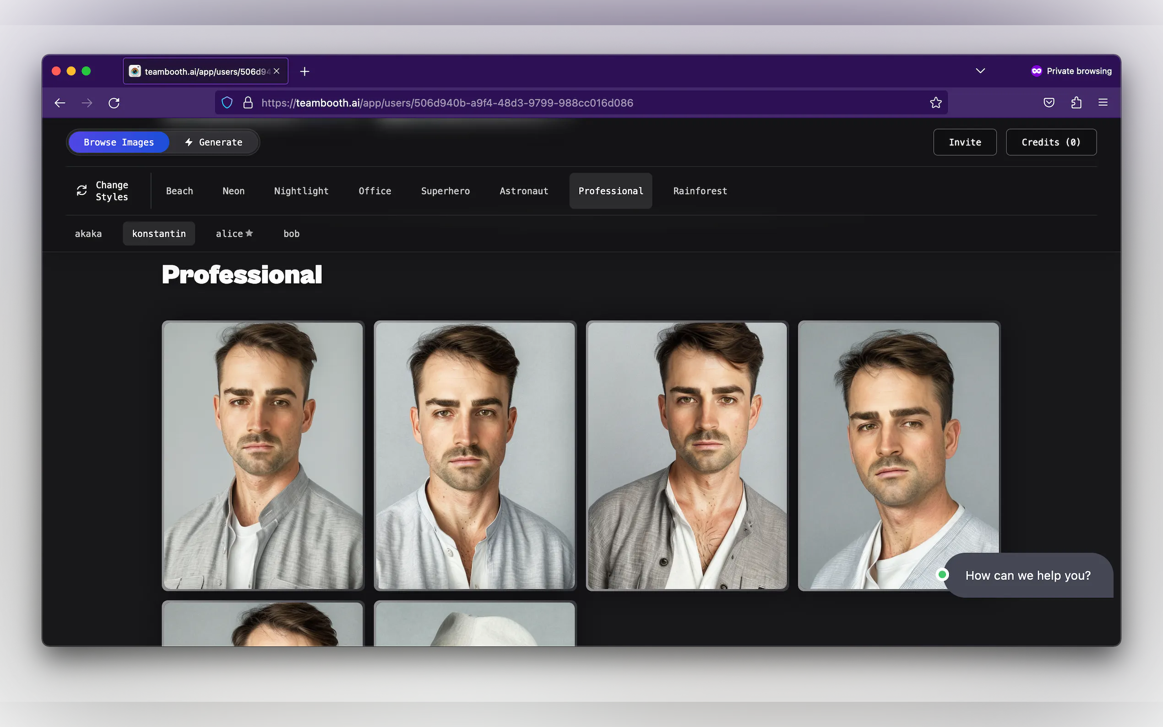This screenshot has height=727, width=1163.
Task: Switch to Generate mode
Action: point(214,142)
